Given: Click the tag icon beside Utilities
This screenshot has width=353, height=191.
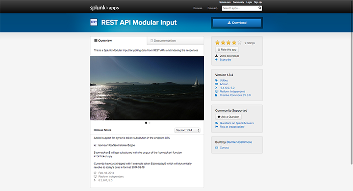Looking at the screenshot, I should coord(216,80).
